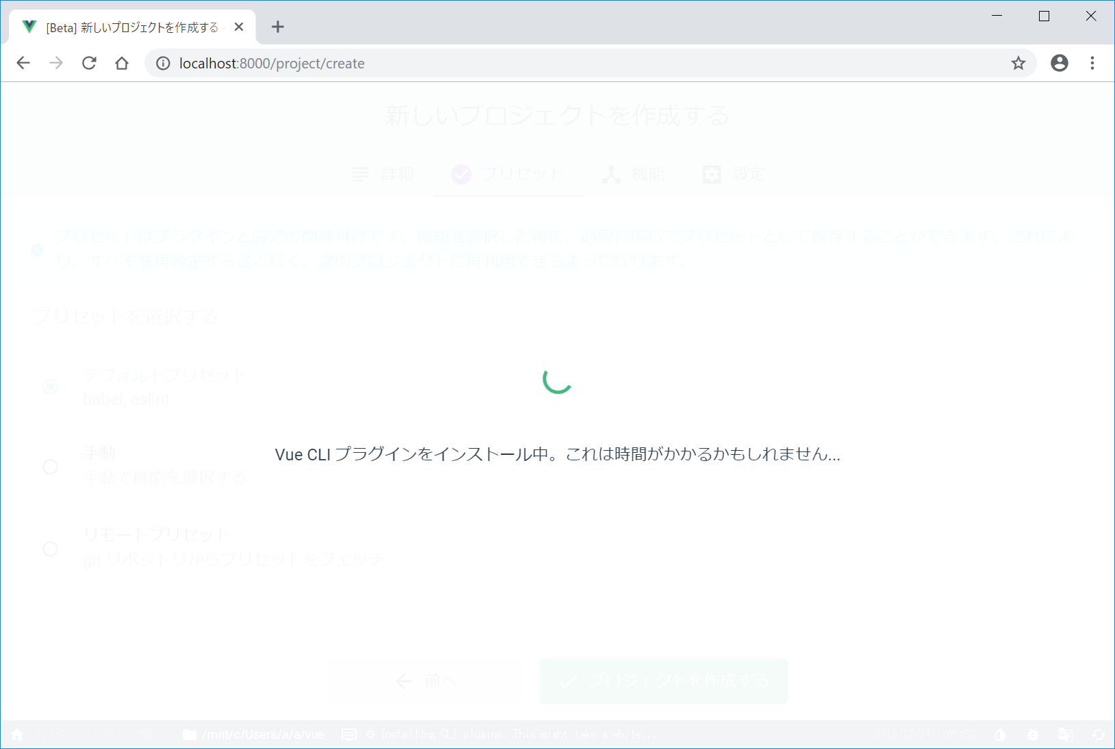The height and width of the screenshot is (749, 1115).
Task: Open the log console icon in status bar
Action: point(349,735)
